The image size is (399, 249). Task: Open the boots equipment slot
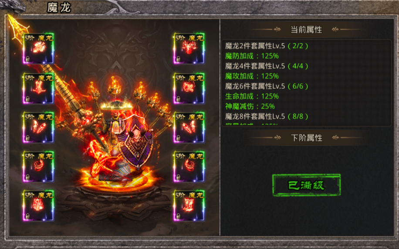point(189,205)
